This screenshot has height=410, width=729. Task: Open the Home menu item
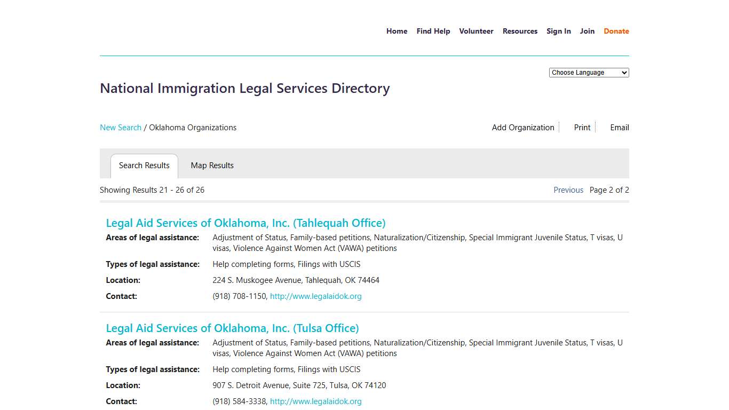pyautogui.click(x=397, y=31)
